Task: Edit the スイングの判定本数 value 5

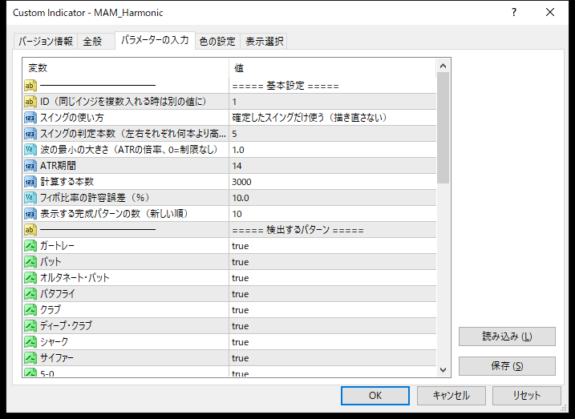Action: (x=332, y=134)
